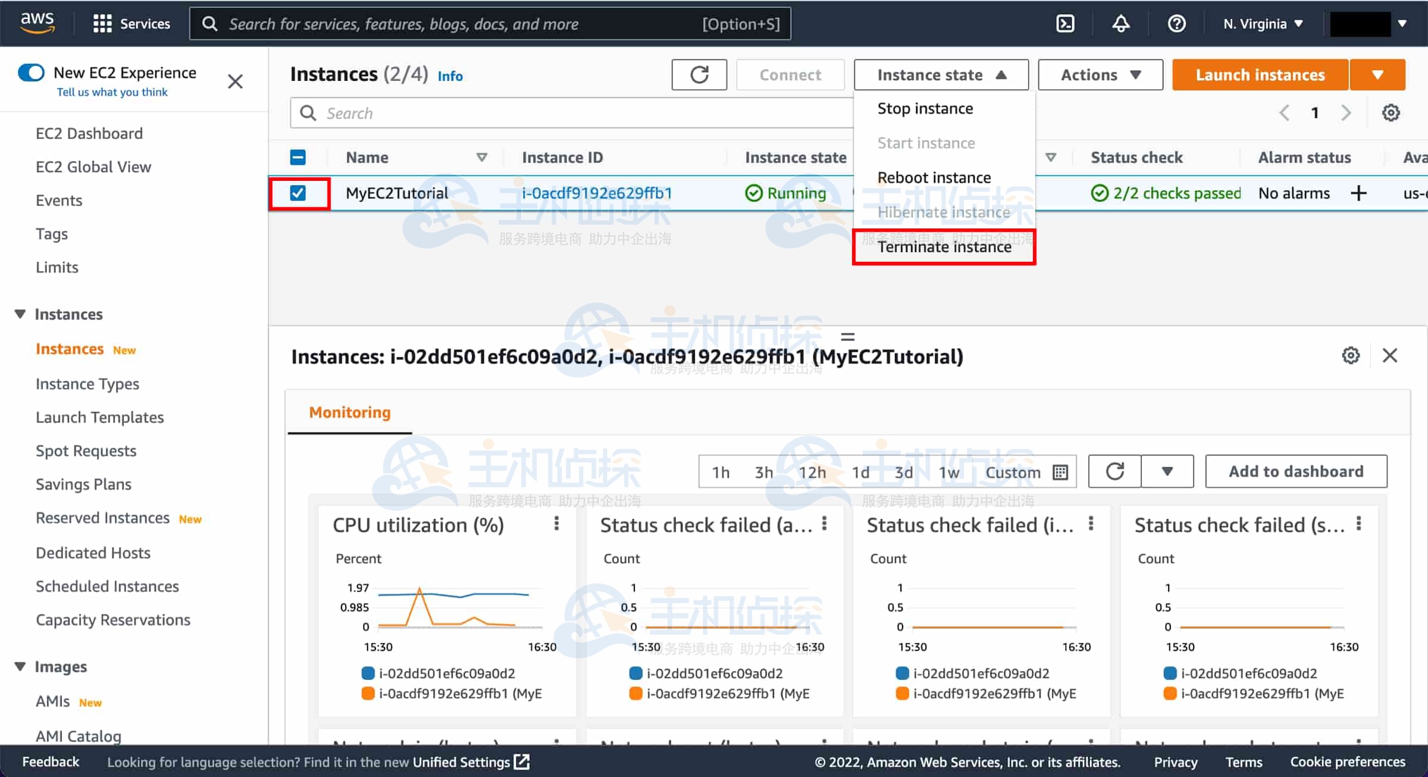
Task: Open table preferences gear icon
Action: [1391, 112]
